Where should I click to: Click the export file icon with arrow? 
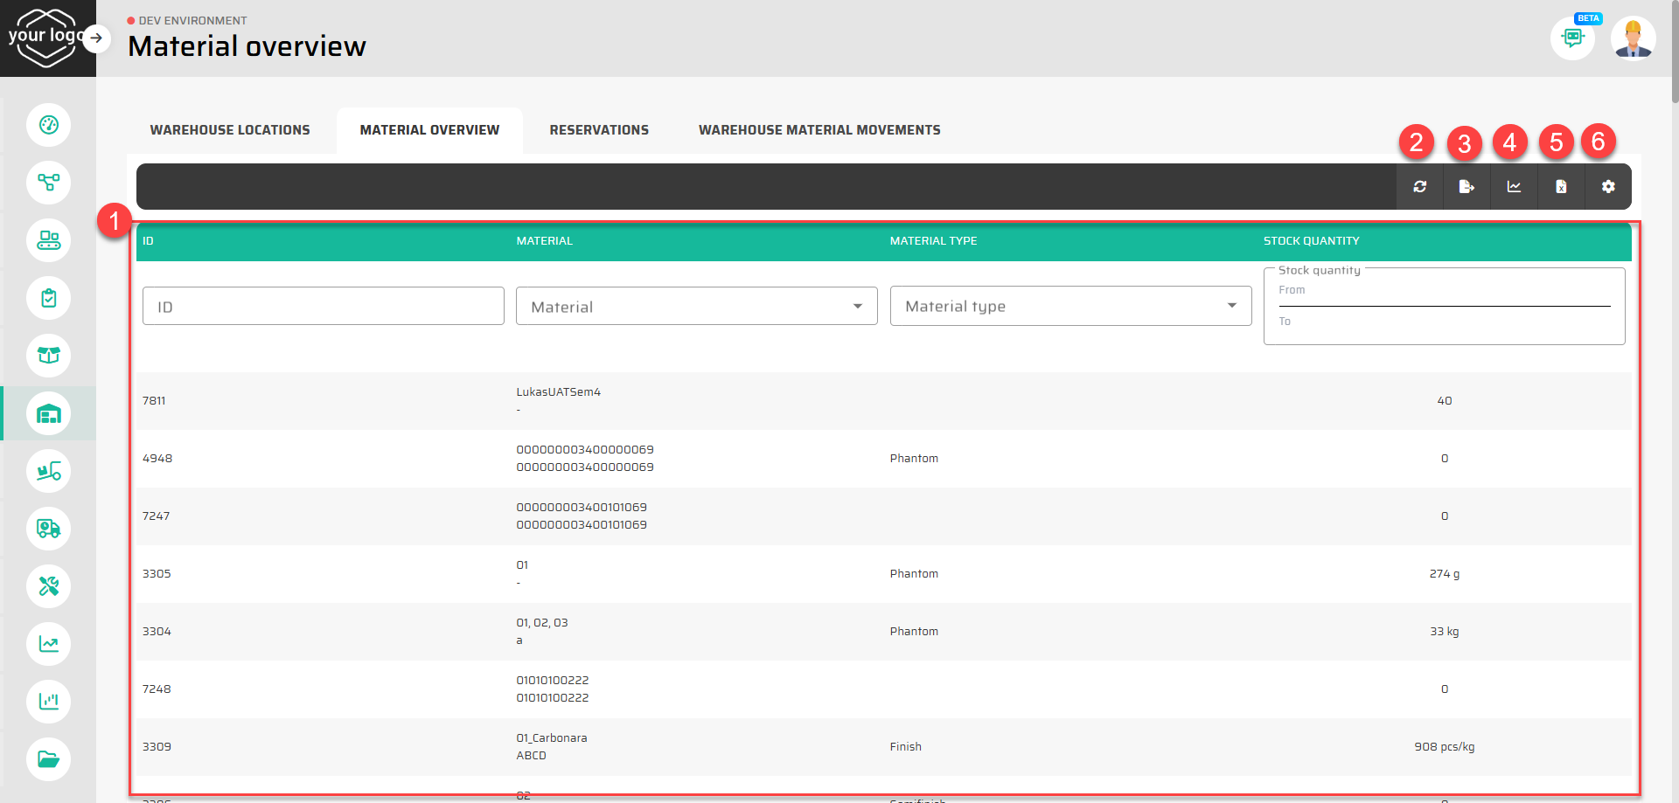[x=1467, y=187]
